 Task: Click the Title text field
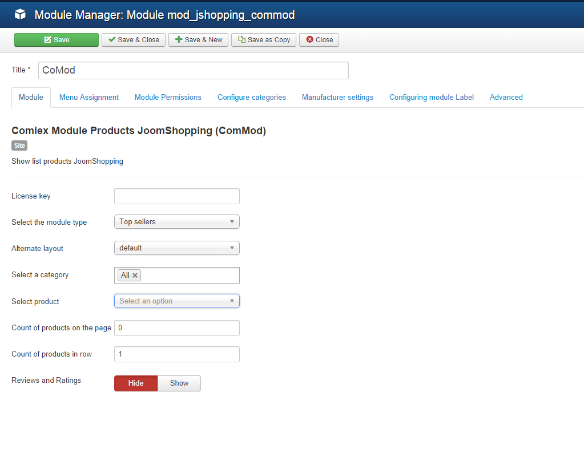193,71
